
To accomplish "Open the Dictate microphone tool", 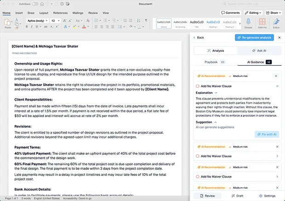I will click(x=248, y=23).
